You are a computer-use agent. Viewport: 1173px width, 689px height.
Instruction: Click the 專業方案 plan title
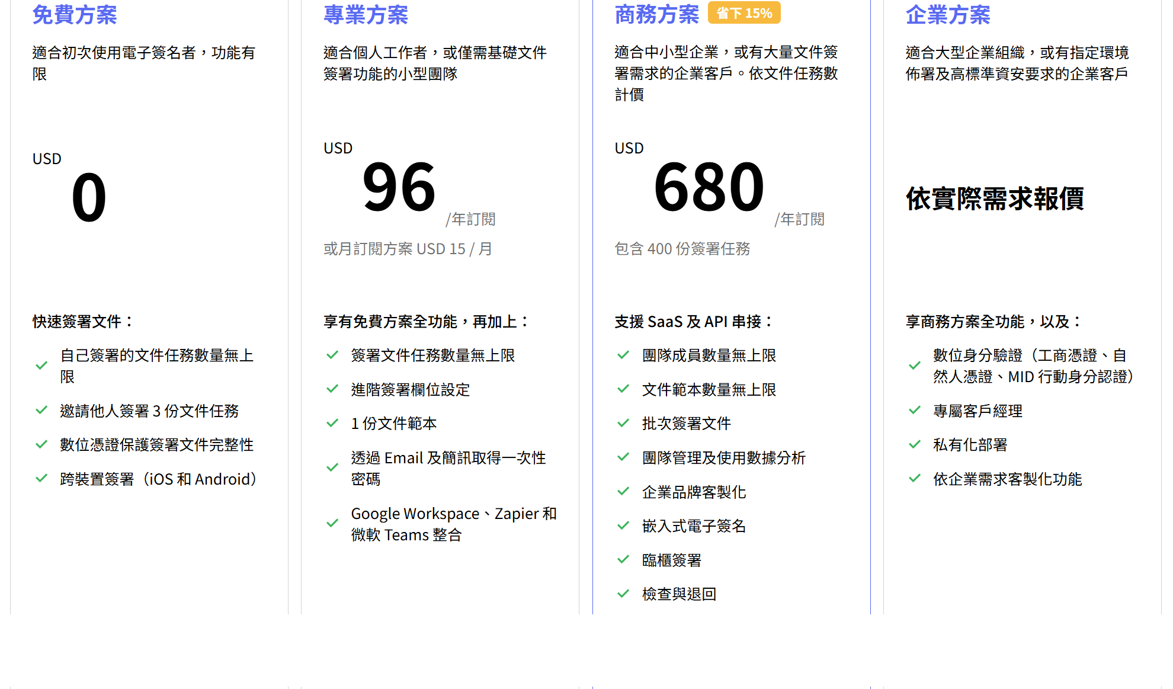tap(366, 15)
